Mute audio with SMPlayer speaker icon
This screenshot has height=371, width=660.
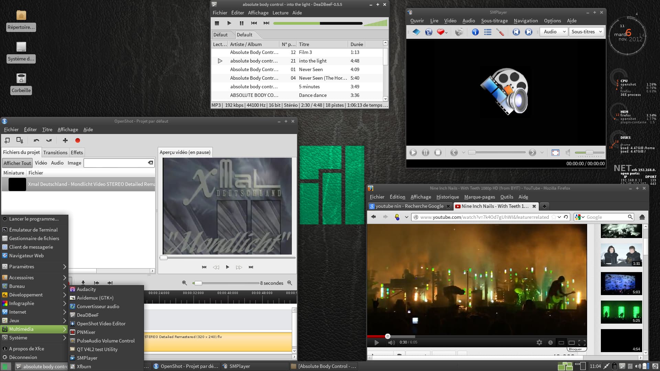click(x=568, y=153)
